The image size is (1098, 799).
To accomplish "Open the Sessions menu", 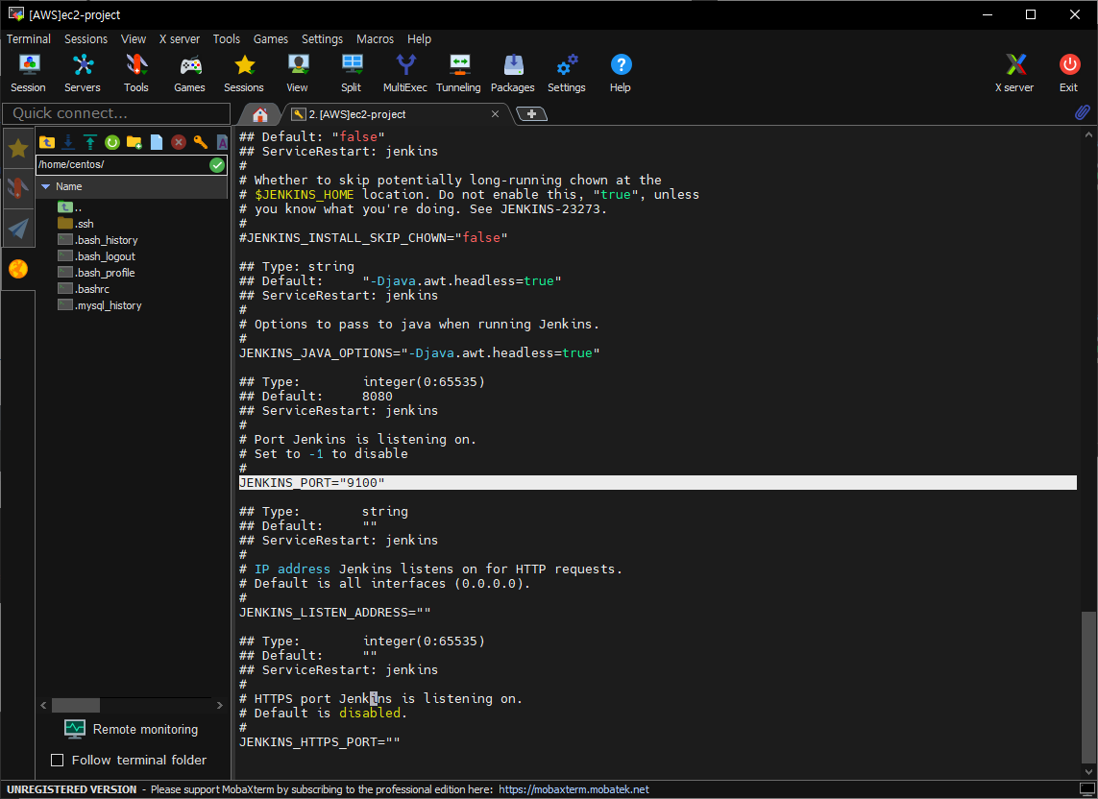I will click(x=86, y=39).
